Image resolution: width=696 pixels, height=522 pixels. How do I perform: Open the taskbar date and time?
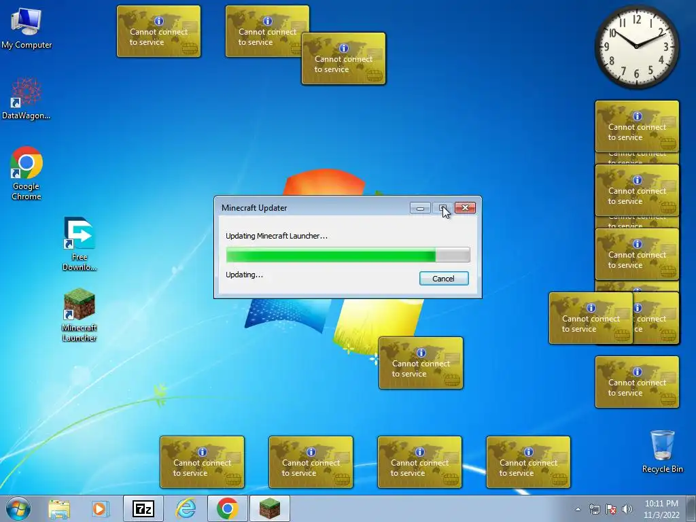(661, 509)
